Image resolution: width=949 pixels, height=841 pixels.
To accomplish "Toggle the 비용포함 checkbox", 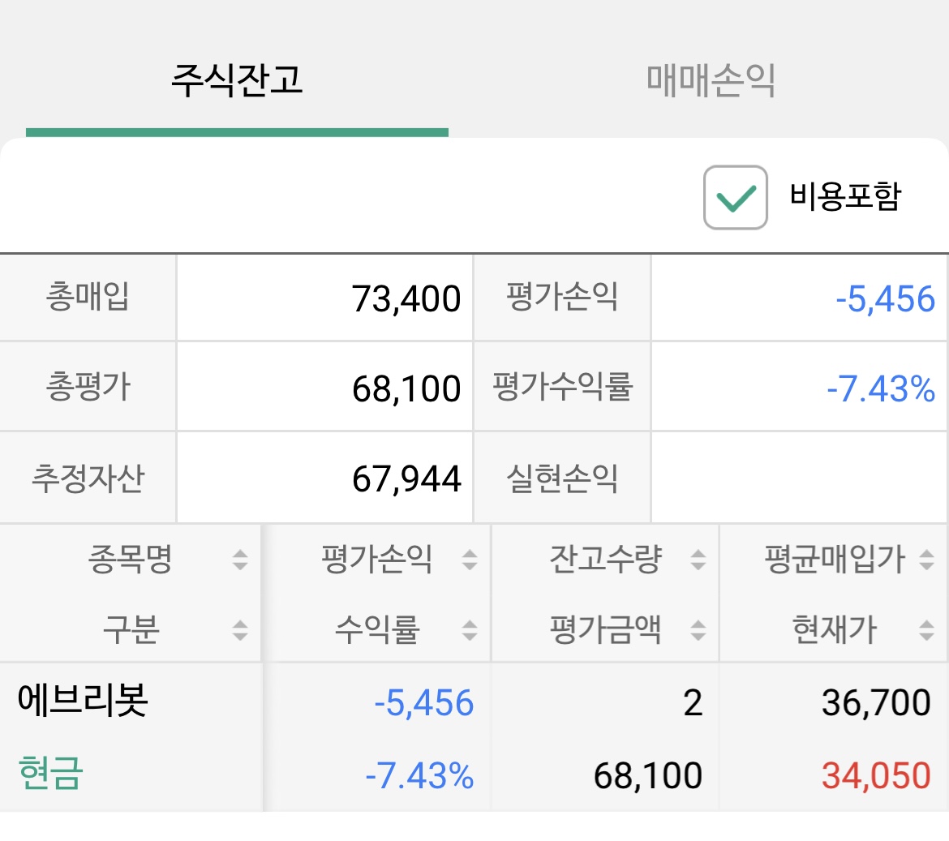I will click(736, 197).
